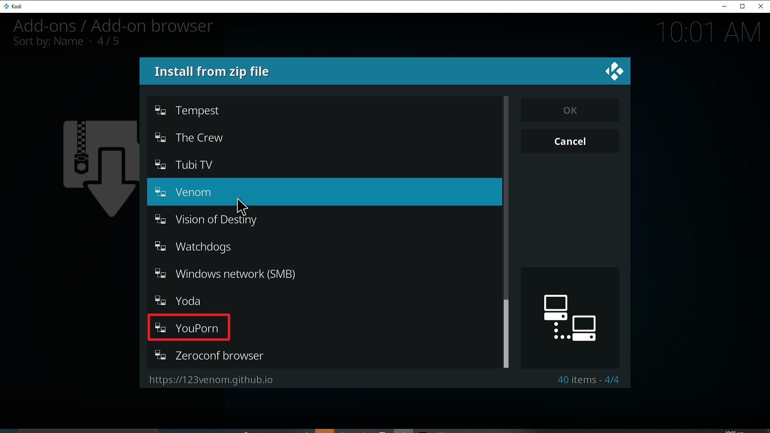The image size is (770, 433).
Task: Click the network icon beside Tempest
Action: pos(161,110)
